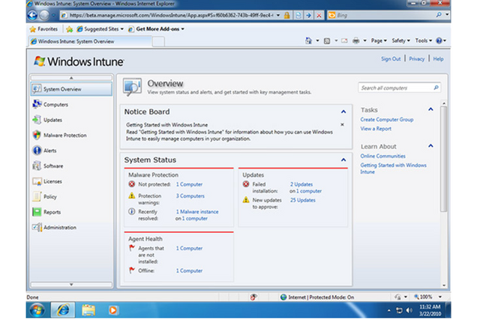This screenshot has height=319, width=480.
Task: Open Windows Media Player from taskbar
Action: (x=112, y=310)
